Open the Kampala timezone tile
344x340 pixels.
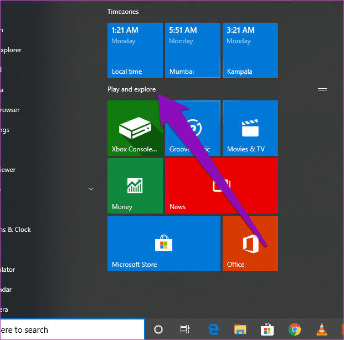coord(250,50)
